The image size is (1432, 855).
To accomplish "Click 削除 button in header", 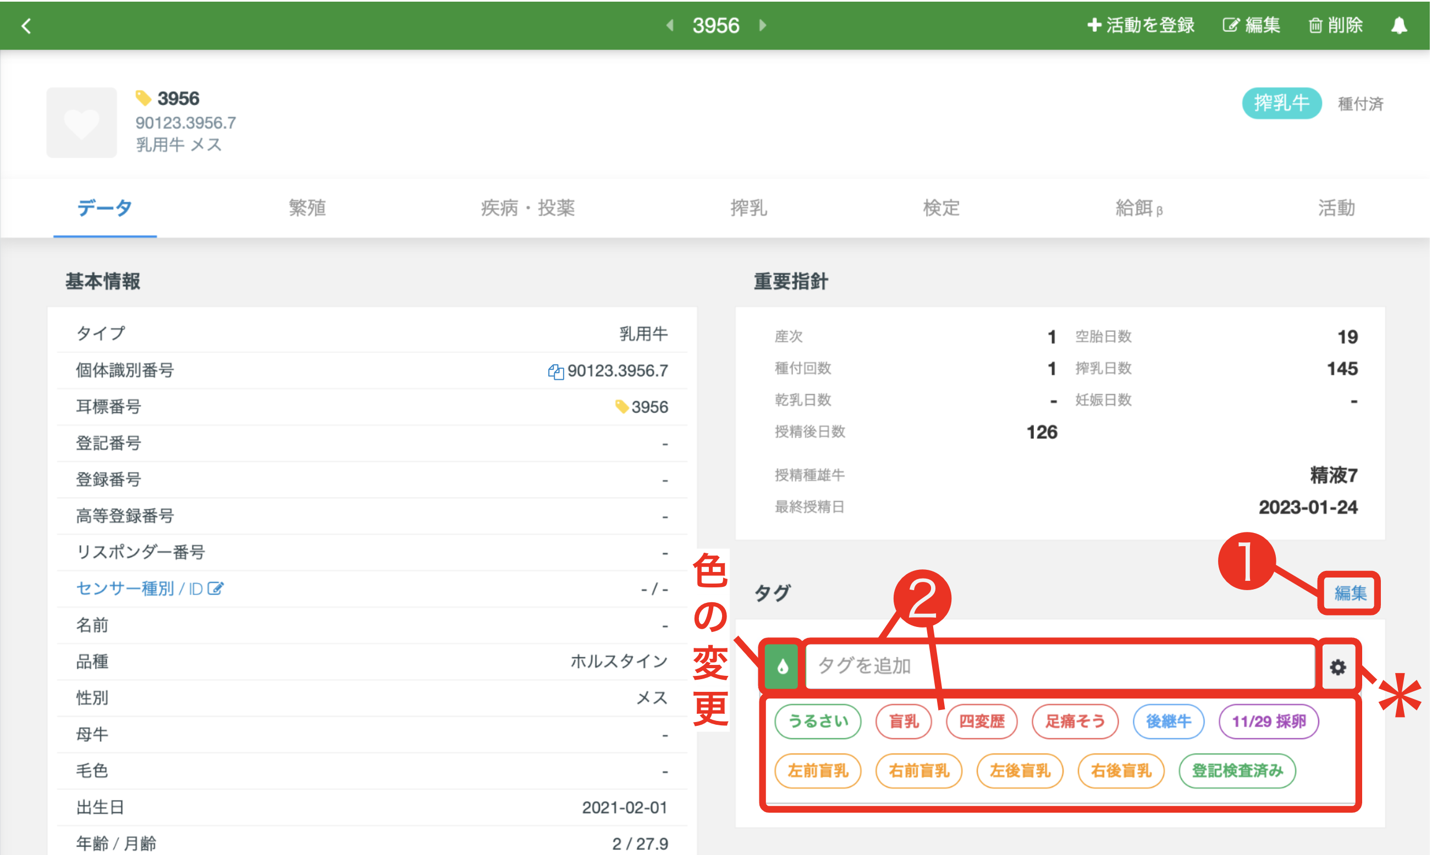I will click(1336, 25).
